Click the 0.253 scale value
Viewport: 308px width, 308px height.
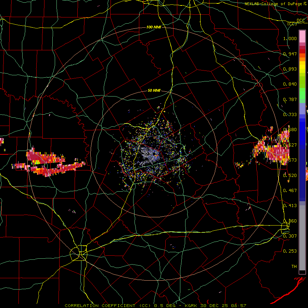pyautogui.click(x=290, y=251)
